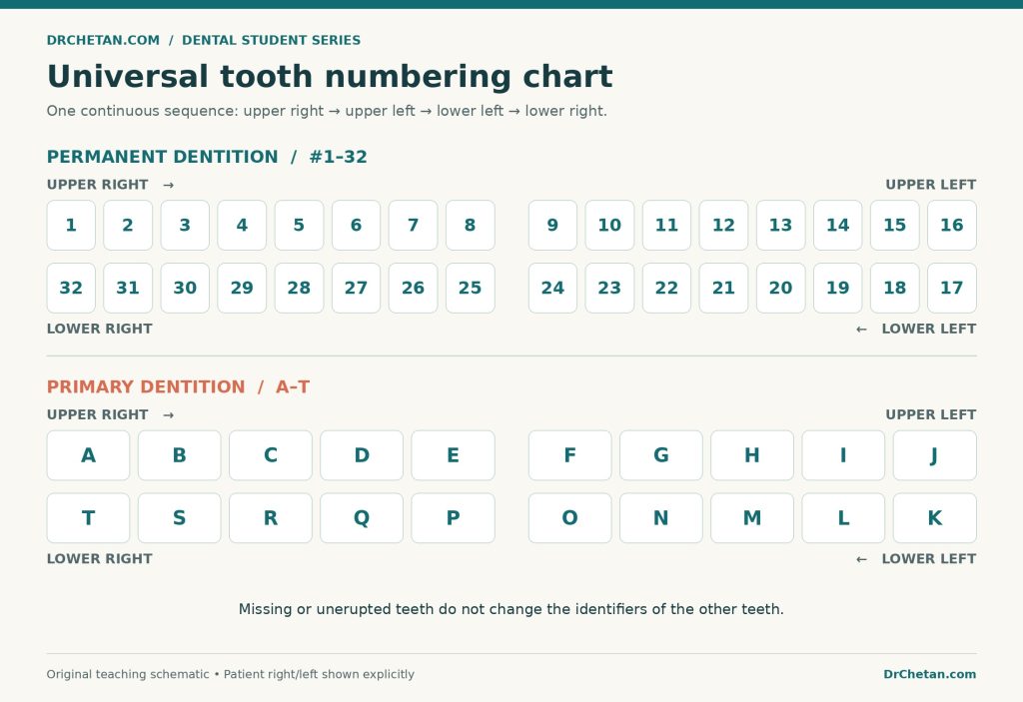Click tooth number 31 box

click(x=128, y=288)
